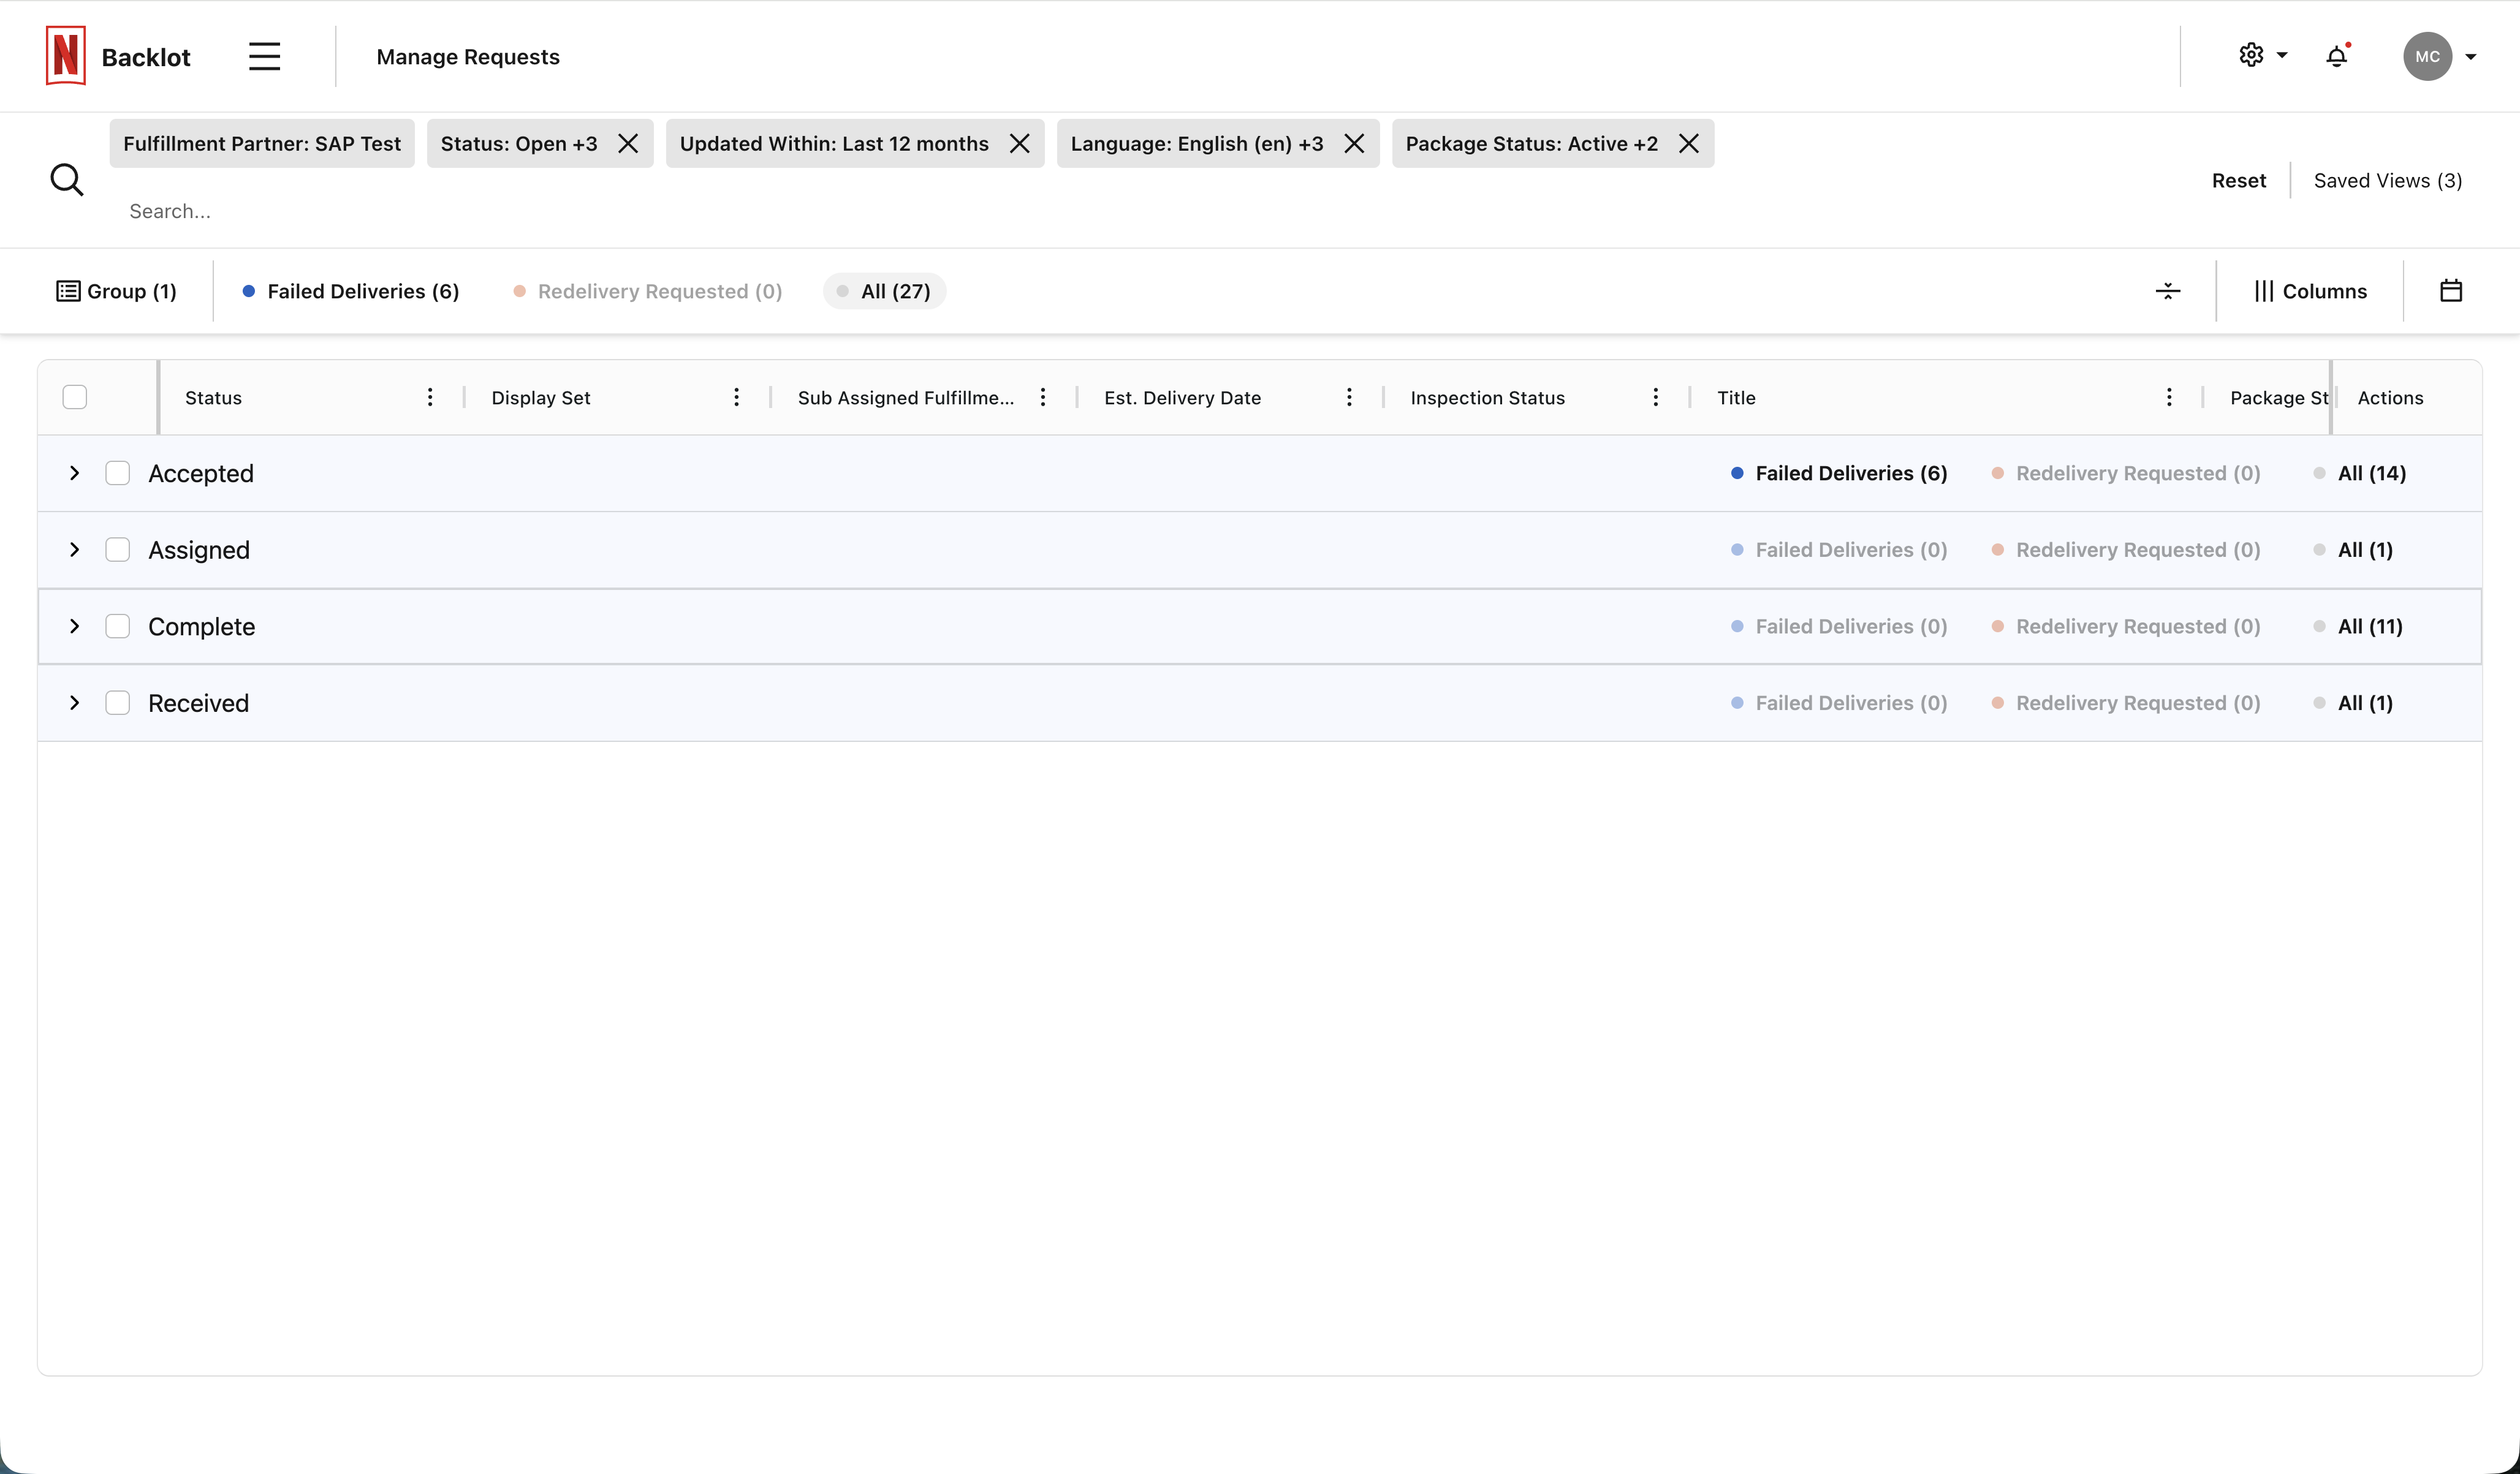Click the Reset filters button
Viewport: 2520px width, 1474px height.
[2238, 180]
